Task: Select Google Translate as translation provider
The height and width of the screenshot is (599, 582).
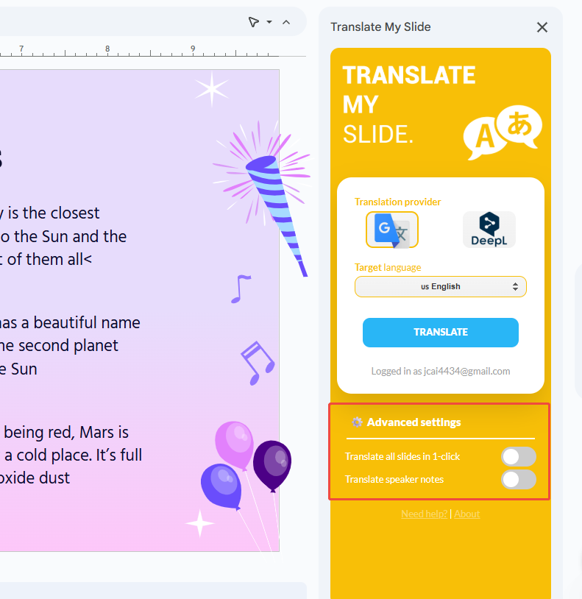Action: (392, 230)
